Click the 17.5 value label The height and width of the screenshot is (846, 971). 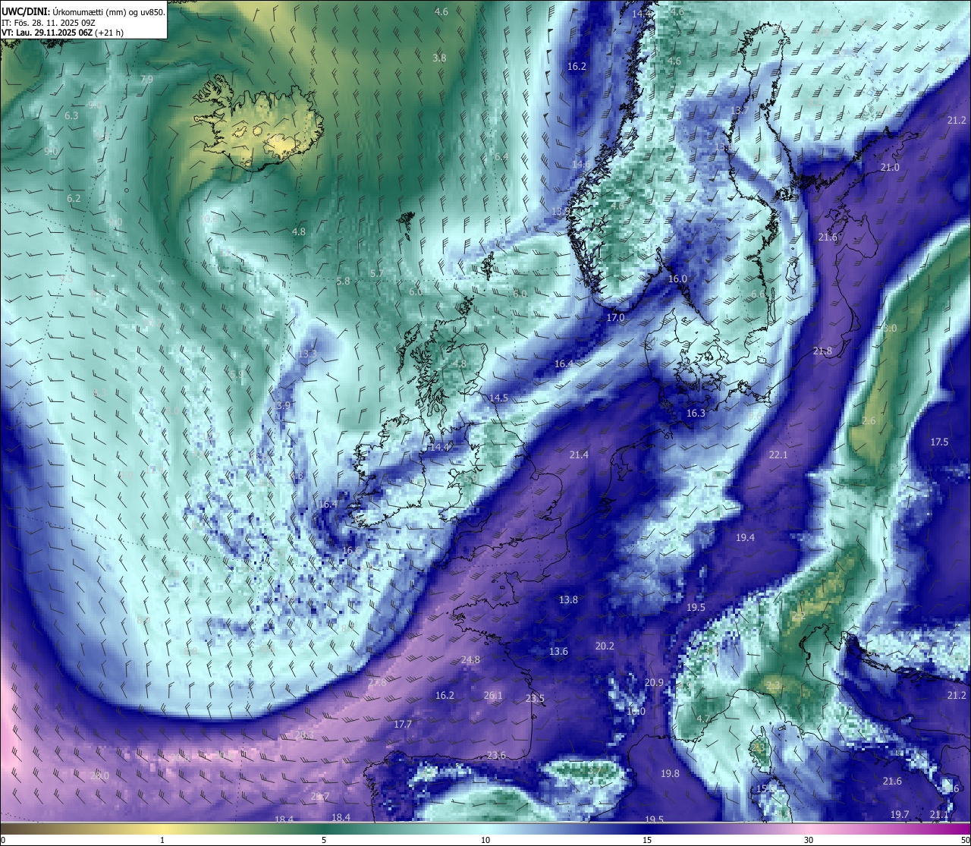[x=939, y=442]
